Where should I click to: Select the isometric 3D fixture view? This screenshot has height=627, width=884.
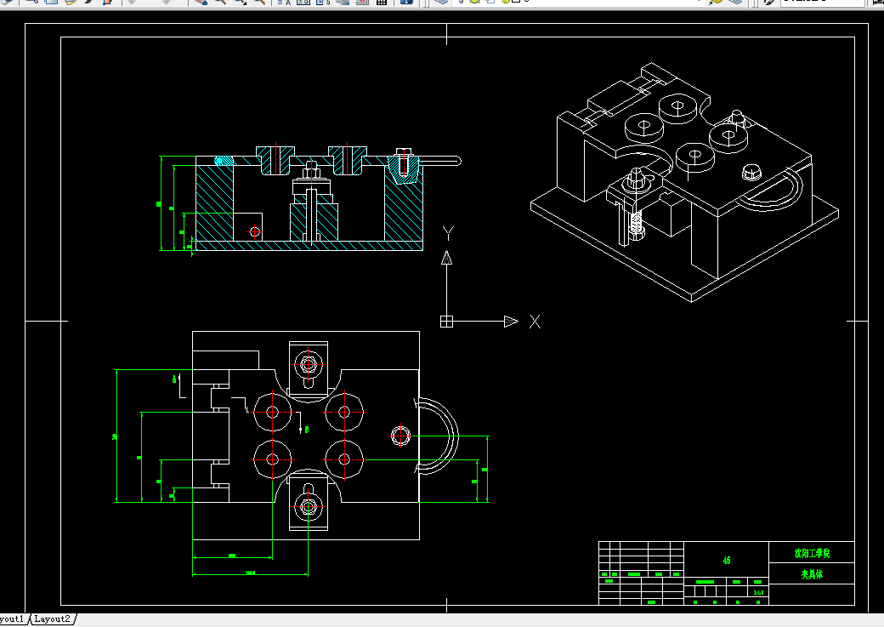[x=684, y=182]
